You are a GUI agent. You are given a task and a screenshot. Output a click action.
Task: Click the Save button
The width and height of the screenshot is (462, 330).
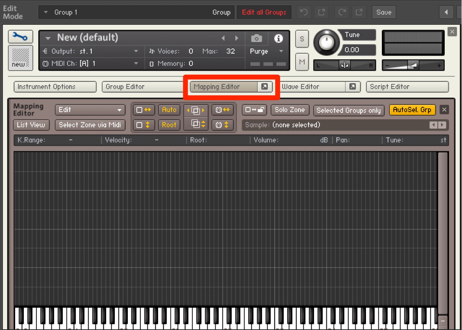(384, 12)
